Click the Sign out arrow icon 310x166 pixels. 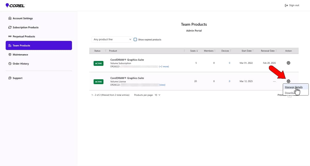(x=286, y=5)
